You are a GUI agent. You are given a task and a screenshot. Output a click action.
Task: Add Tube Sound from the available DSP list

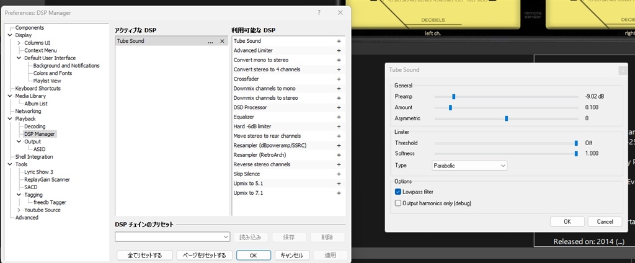pyautogui.click(x=339, y=41)
